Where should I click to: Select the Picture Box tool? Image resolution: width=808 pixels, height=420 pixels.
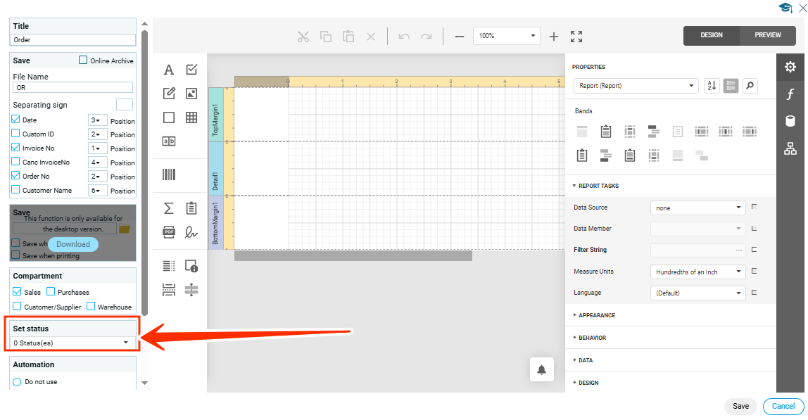pos(191,94)
